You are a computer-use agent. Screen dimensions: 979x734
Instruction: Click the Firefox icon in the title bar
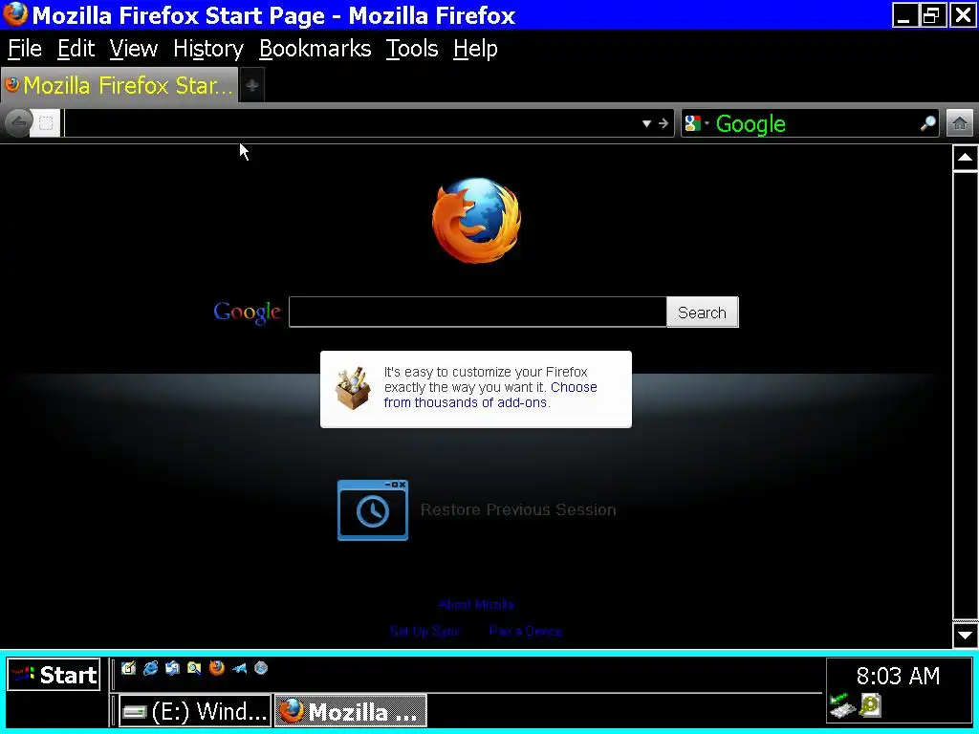[15, 14]
